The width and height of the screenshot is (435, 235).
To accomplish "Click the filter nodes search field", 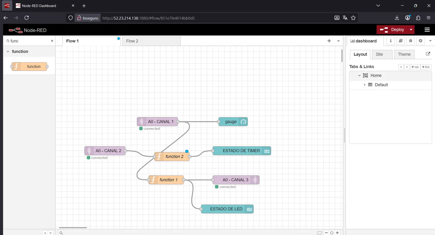I will [29, 41].
